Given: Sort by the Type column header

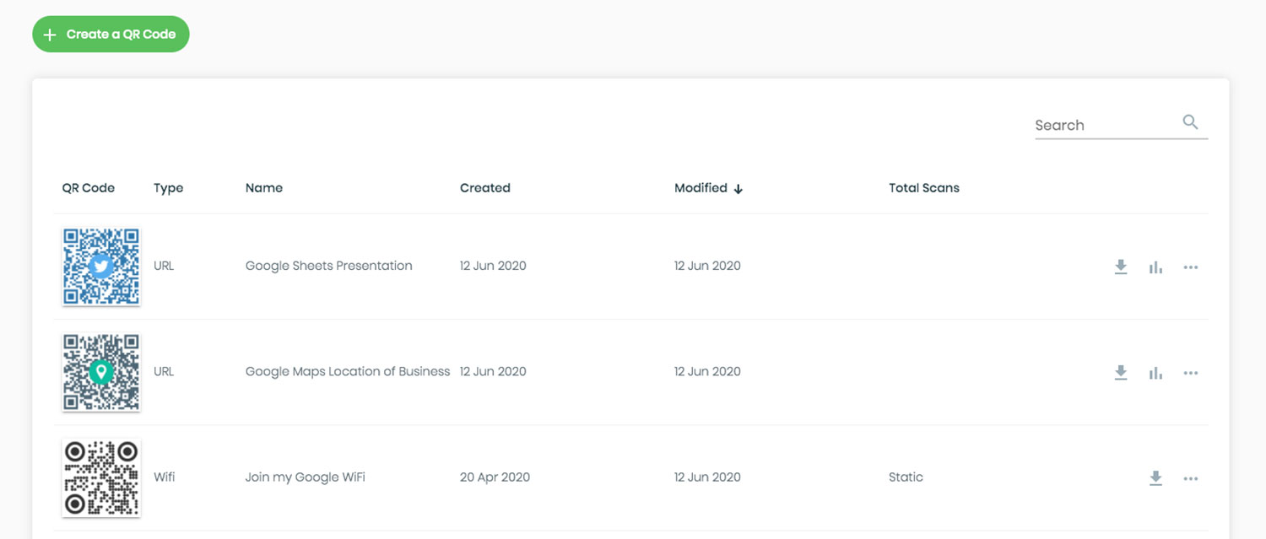Looking at the screenshot, I should pos(169,188).
